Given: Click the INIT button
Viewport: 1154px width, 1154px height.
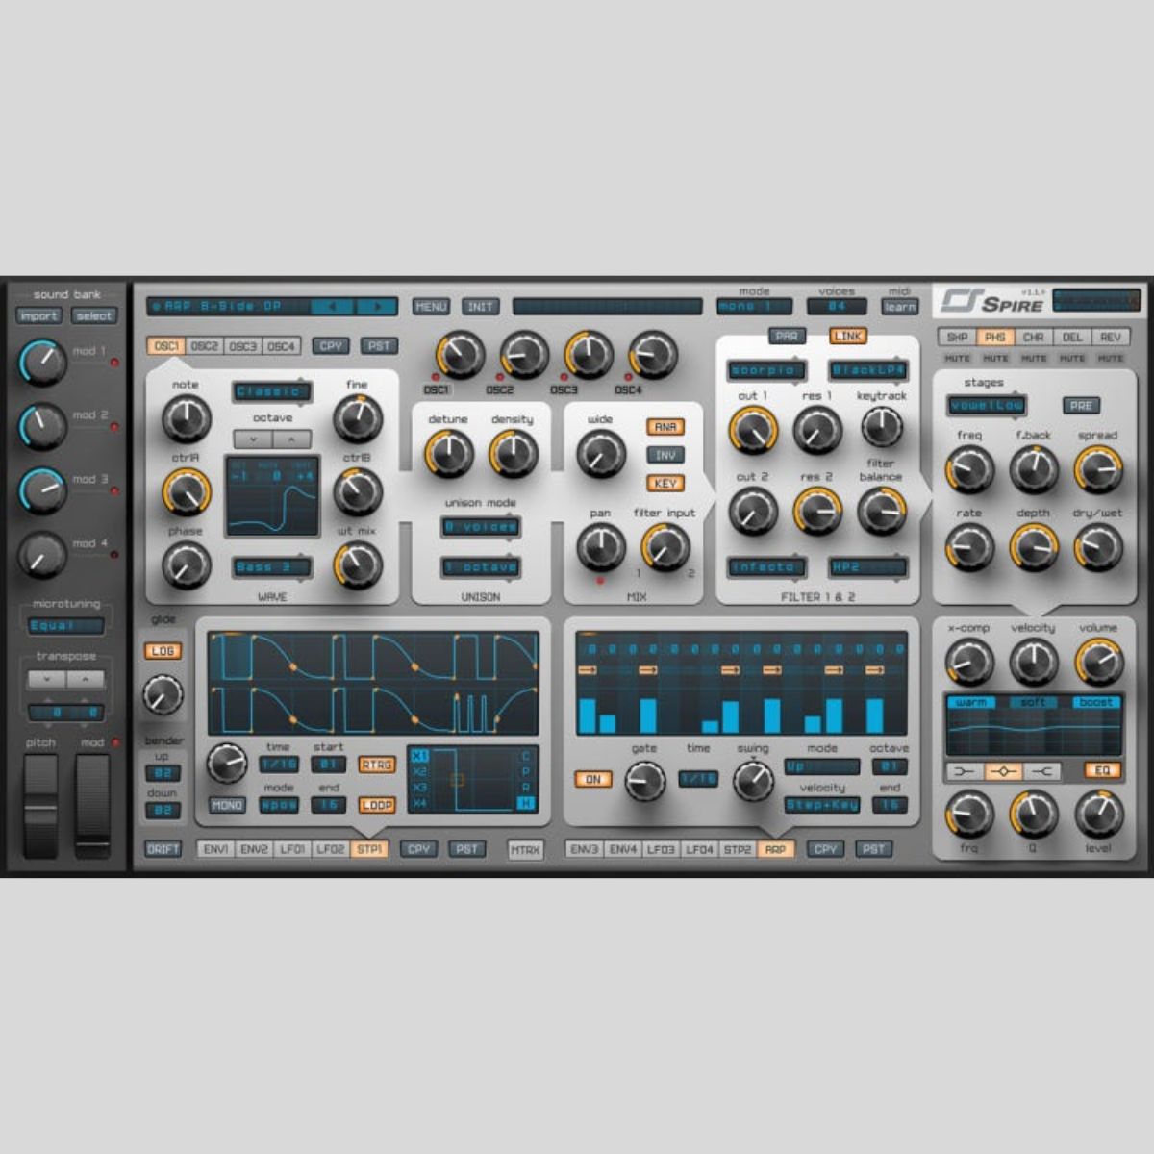Looking at the screenshot, I should point(480,307).
